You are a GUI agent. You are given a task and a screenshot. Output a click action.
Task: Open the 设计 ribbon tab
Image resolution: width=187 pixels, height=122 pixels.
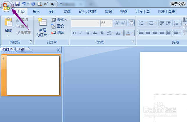click(52, 12)
